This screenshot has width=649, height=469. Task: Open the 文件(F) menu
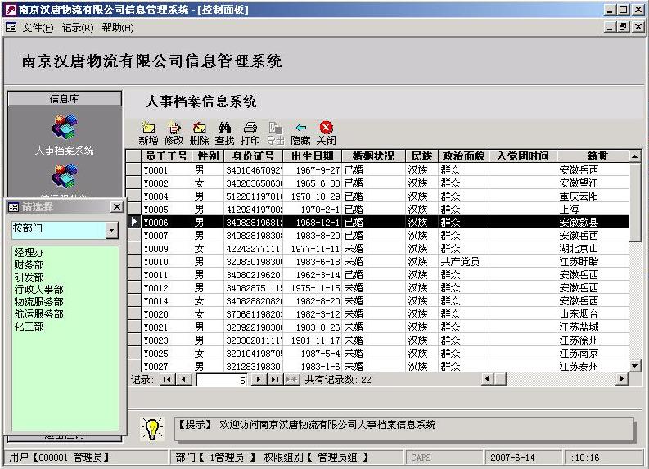click(38, 28)
